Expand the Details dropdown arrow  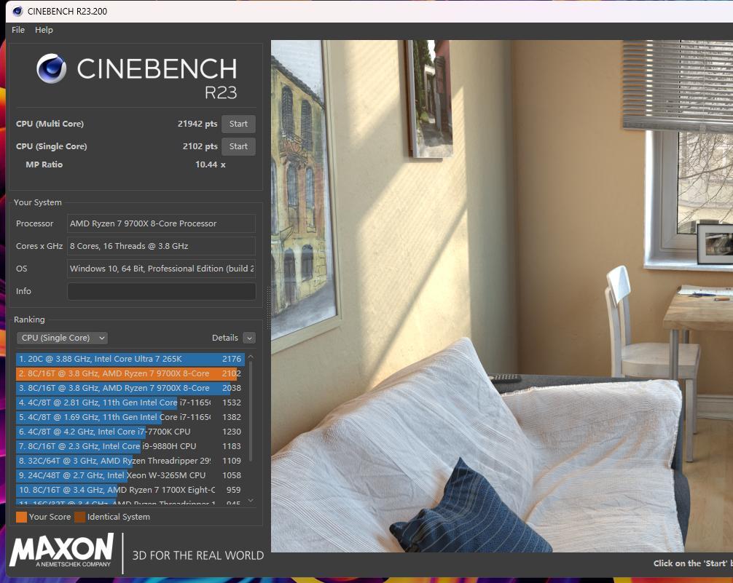point(249,338)
